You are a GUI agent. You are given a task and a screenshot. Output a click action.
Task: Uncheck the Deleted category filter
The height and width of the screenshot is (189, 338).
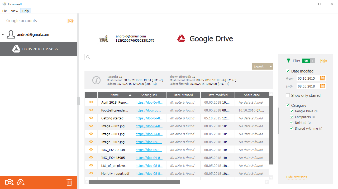(x=292, y=123)
